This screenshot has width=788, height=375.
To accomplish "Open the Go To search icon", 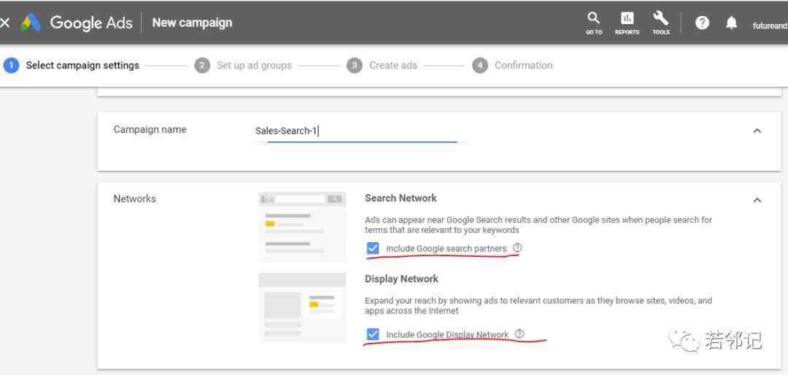I will pyautogui.click(x=593, y=23).
